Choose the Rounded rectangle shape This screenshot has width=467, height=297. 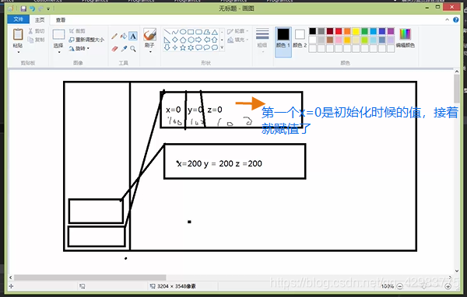(x=198, y=32)
